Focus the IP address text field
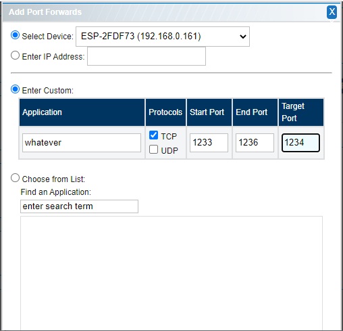343x331 pixels. (x=147, y=56)
